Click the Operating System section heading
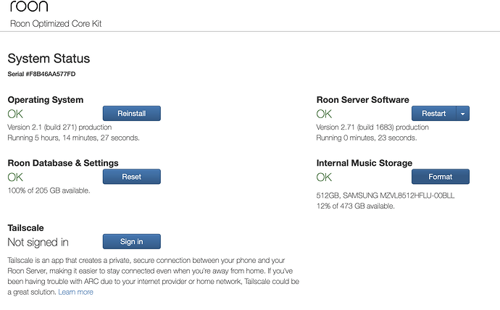Viewport: 500px width, 310px height. click(x=45, y=100)
